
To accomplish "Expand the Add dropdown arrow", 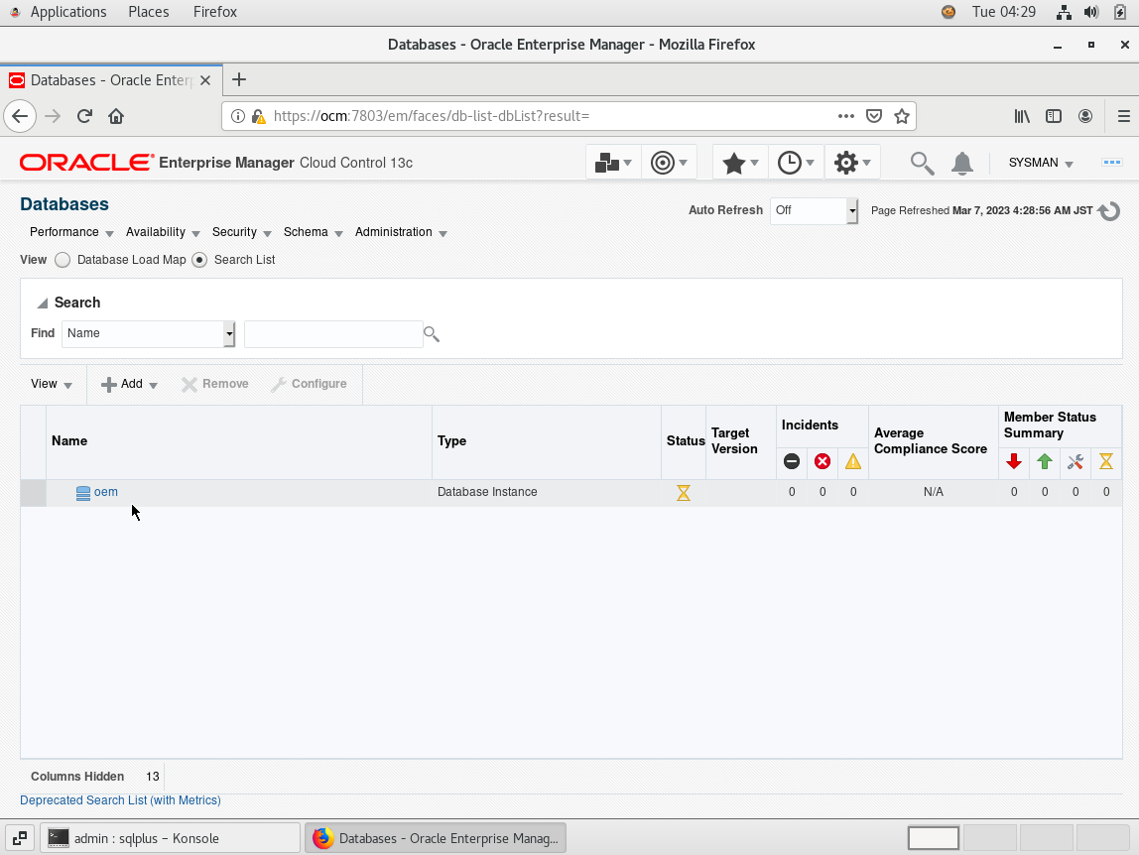I will click(x=153, y=385).
